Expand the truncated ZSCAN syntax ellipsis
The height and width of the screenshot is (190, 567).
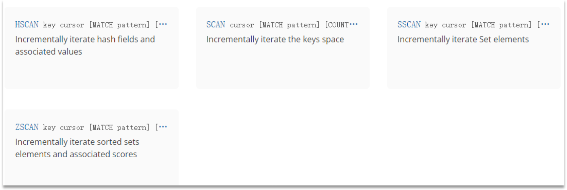pos(163,127)
